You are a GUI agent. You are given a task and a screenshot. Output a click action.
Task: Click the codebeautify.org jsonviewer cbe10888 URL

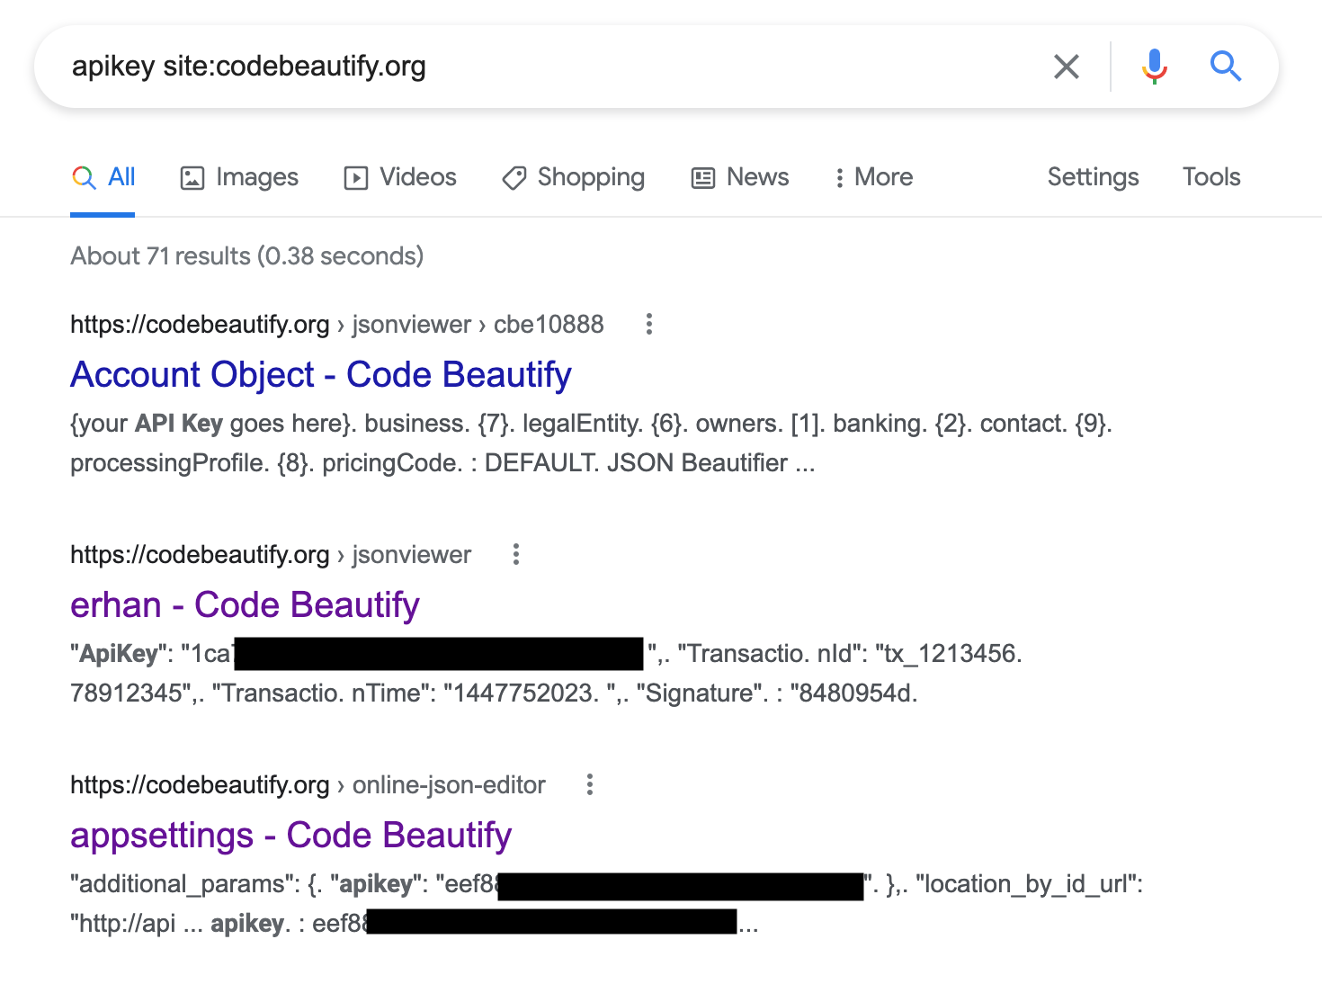pos(337,325)
